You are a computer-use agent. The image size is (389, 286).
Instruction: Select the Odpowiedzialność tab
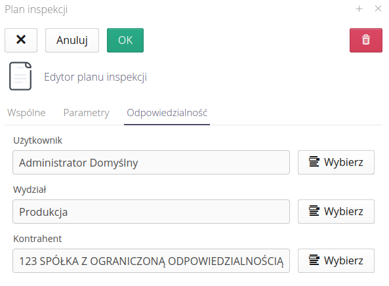coord(167,113)
